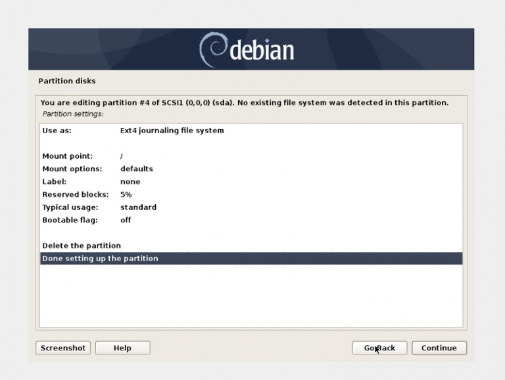Select the 'Mount options: defaults' row
The width and height of the screenshot is (505, 380).
[251, 169]
